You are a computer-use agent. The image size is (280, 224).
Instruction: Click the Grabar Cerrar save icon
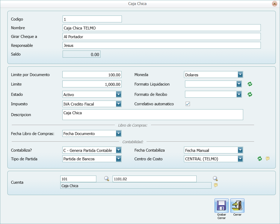point(221,206)
